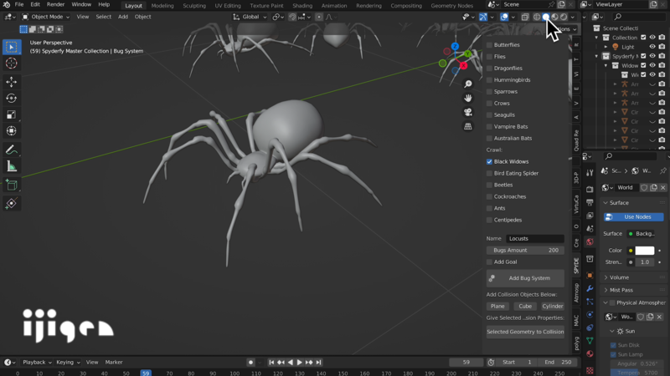Select the Annotate tool
Image resolution: width=670 pixels, height=376 pixels.
click(x=12, y=150)
